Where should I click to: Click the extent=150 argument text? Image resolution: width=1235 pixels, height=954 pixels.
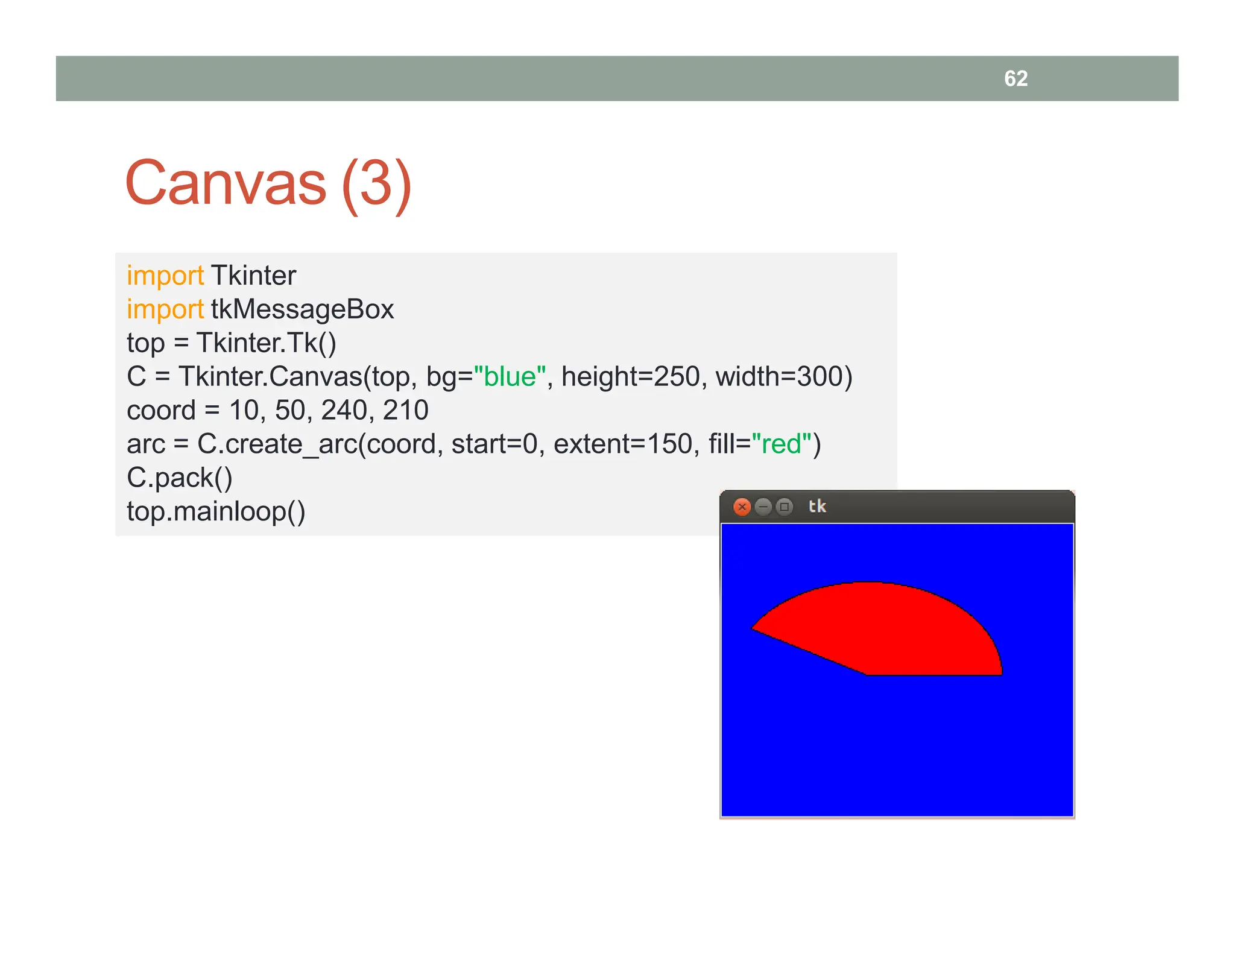[622, 444]
